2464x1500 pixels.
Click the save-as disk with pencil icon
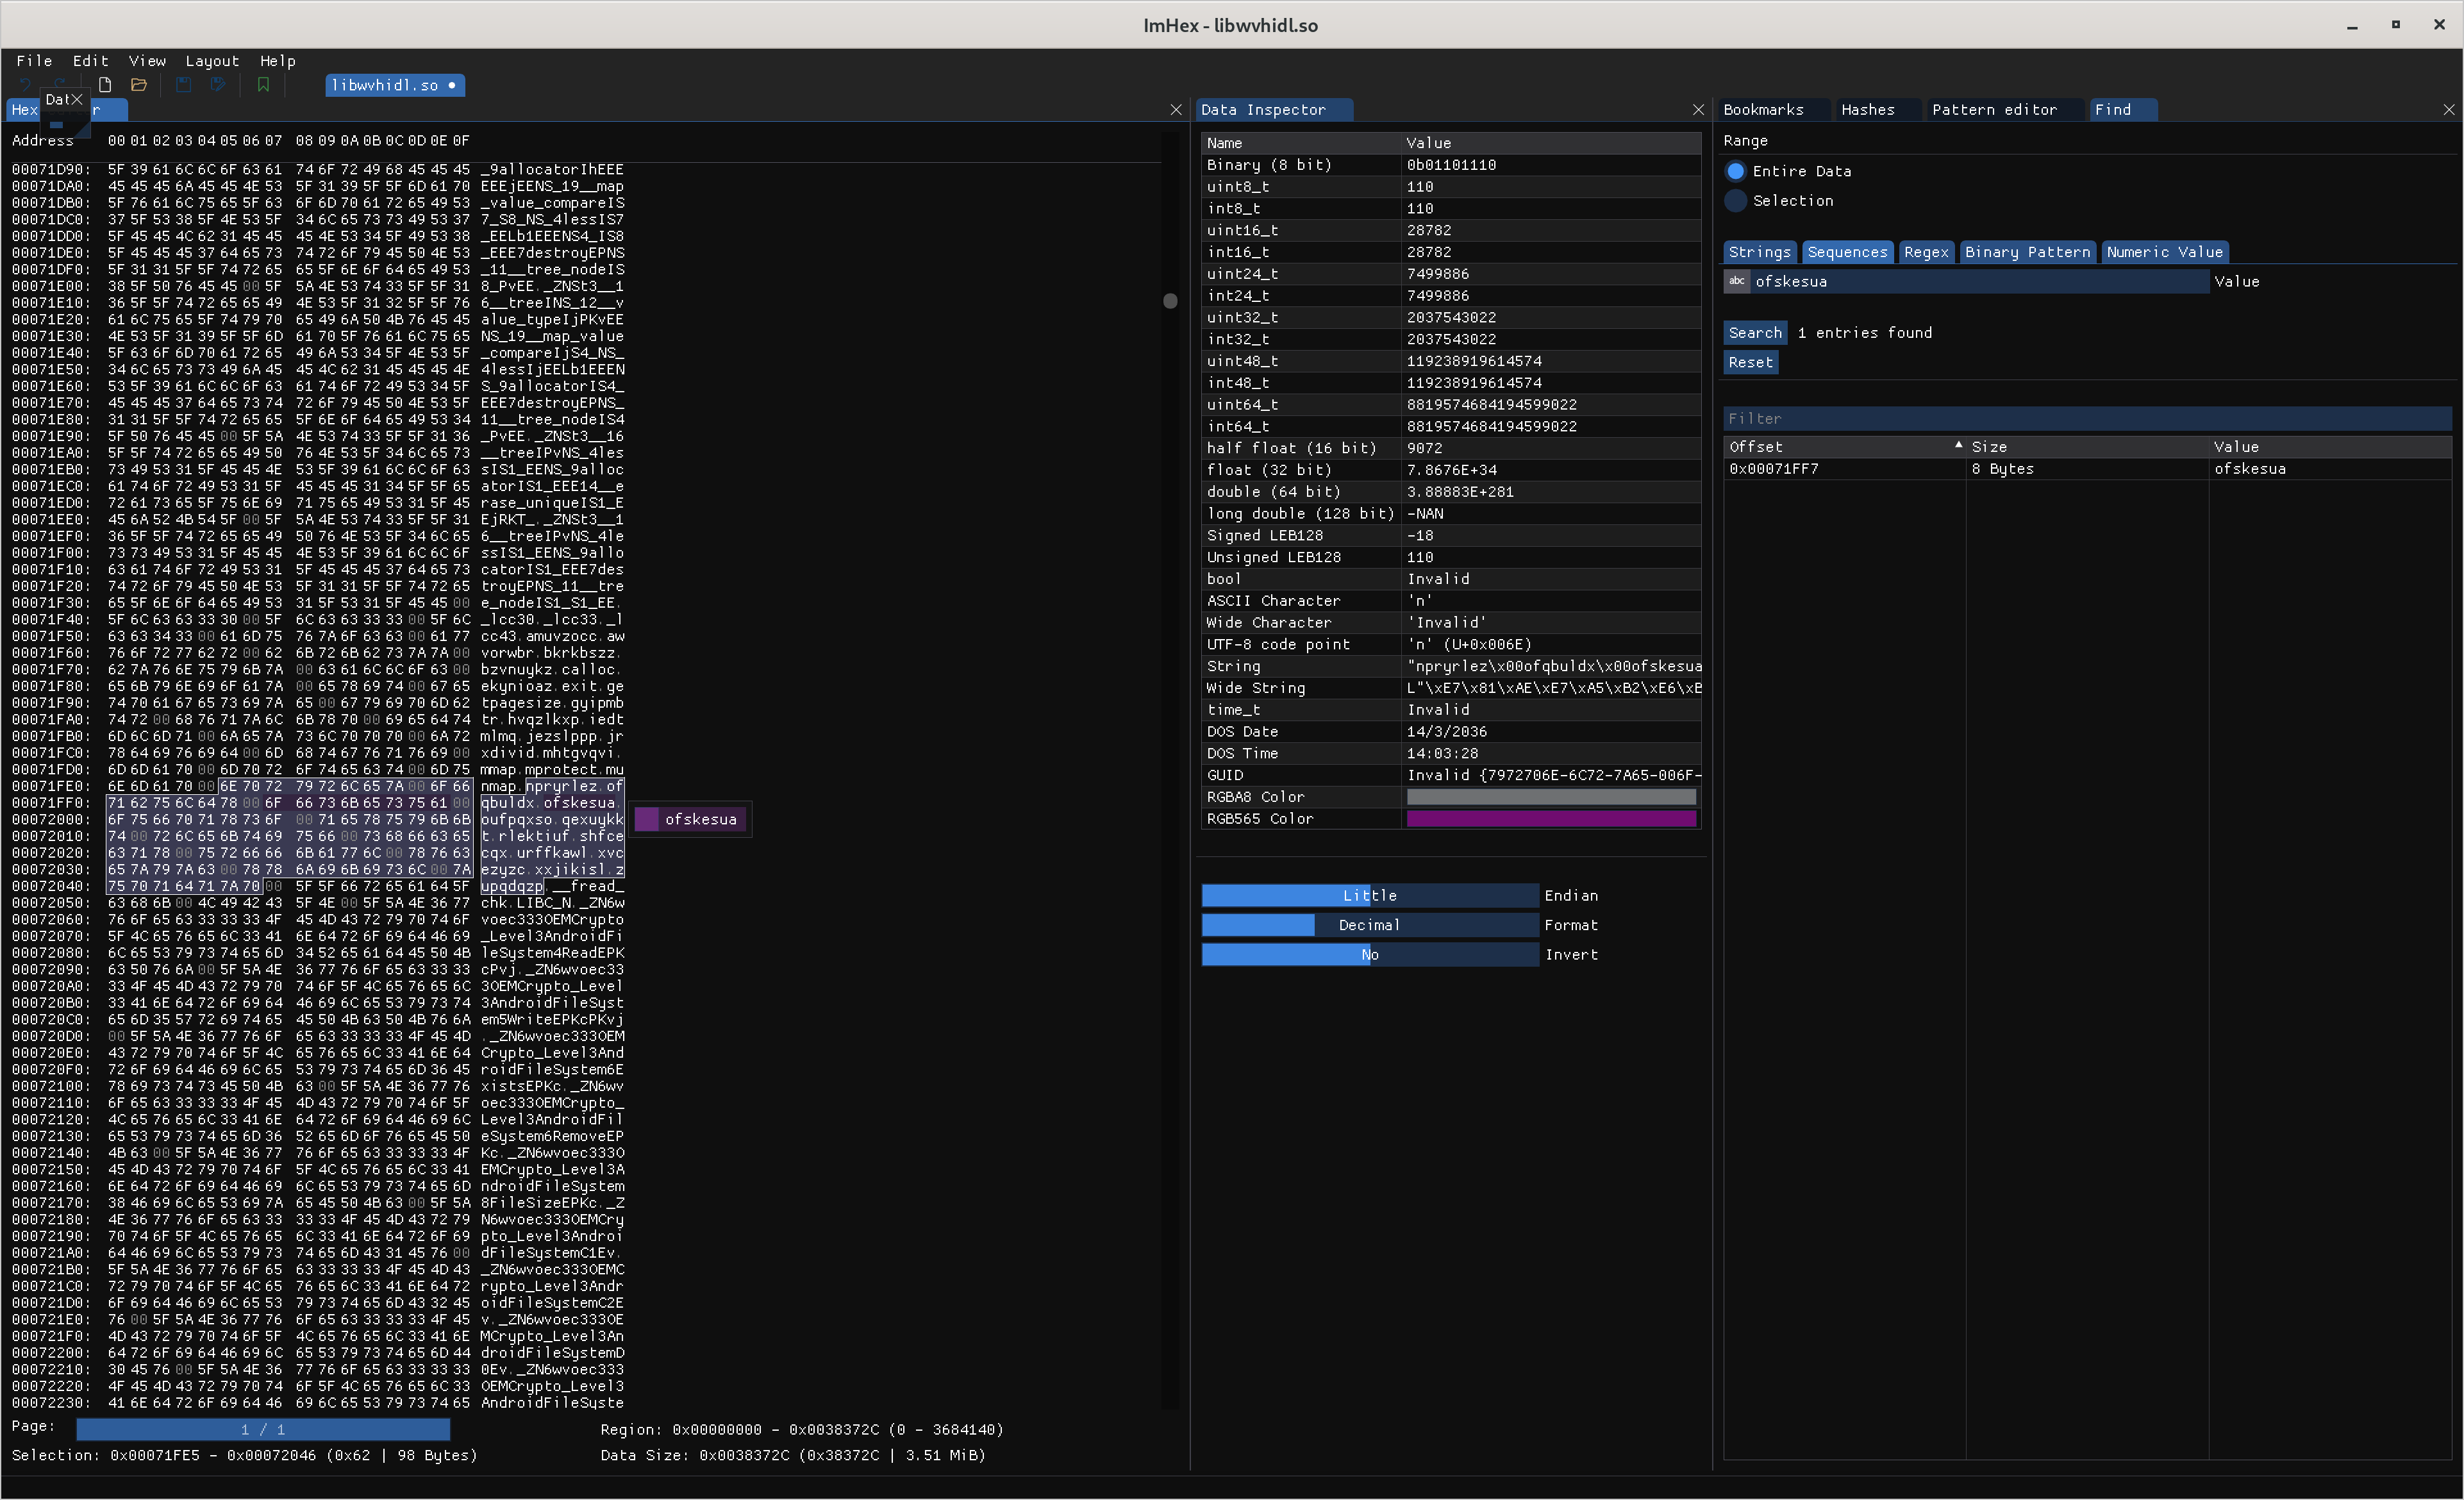tap(219, 85)
